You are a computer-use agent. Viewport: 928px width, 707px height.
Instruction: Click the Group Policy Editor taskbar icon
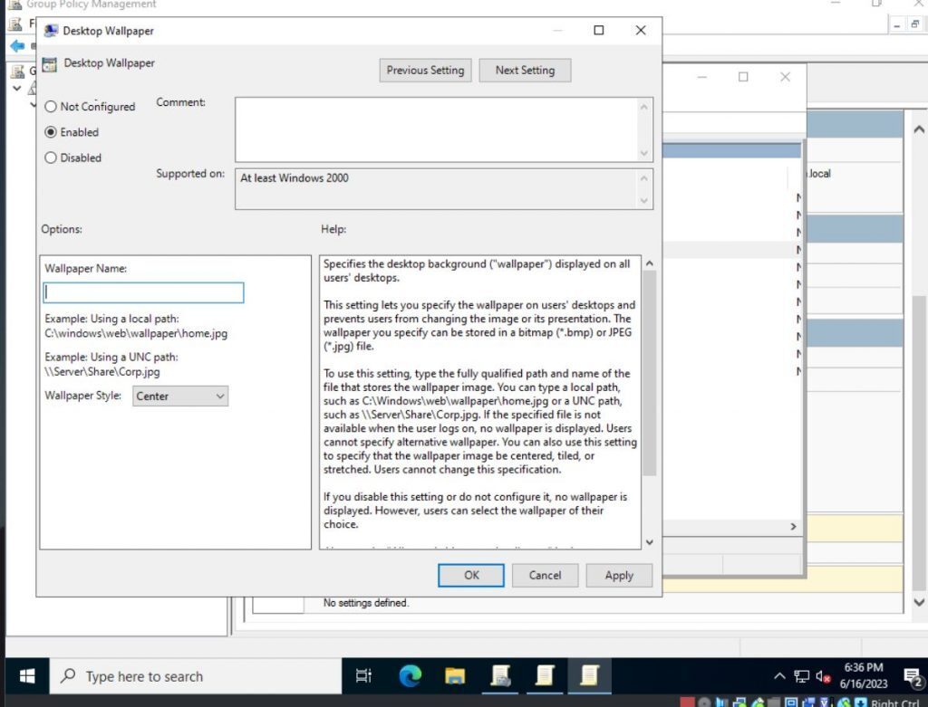click(590, 675)
